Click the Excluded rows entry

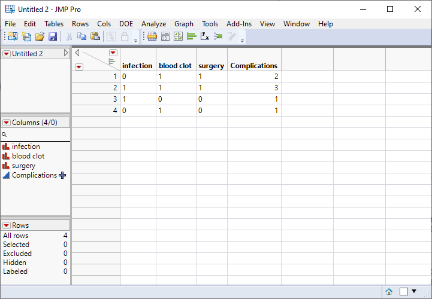35,254
